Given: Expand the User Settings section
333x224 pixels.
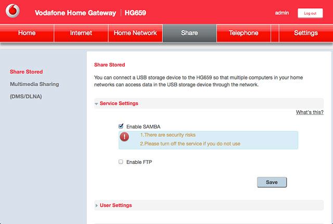Looking at the screenshot, I should tap(209, 205).
